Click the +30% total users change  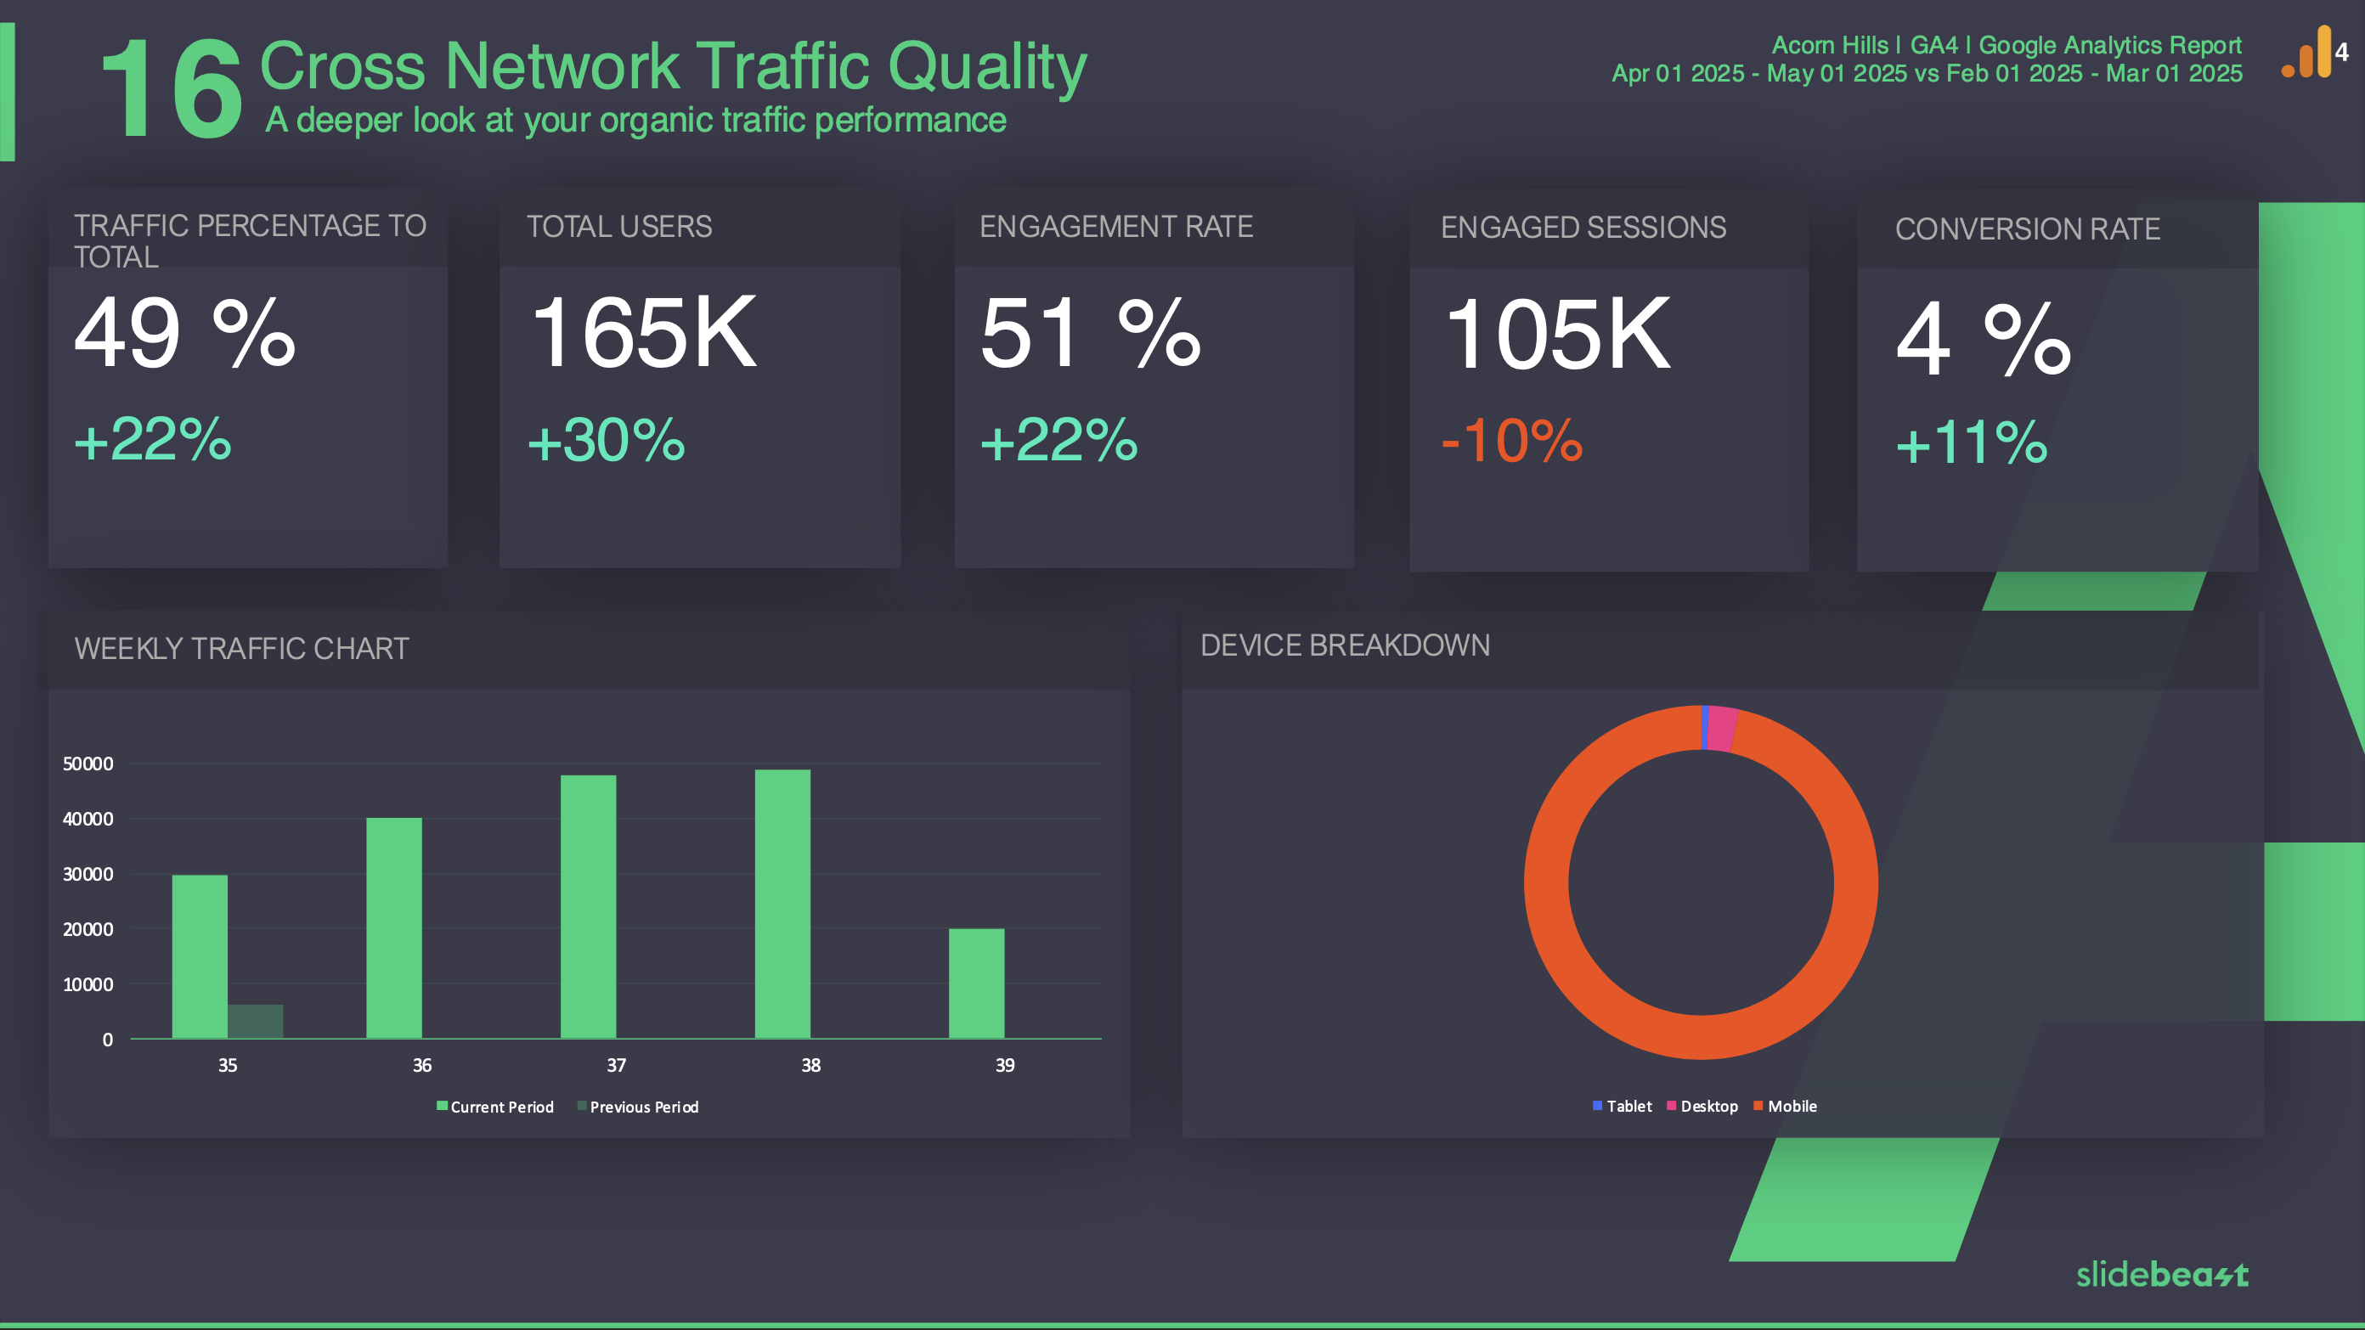pos(606,440)
